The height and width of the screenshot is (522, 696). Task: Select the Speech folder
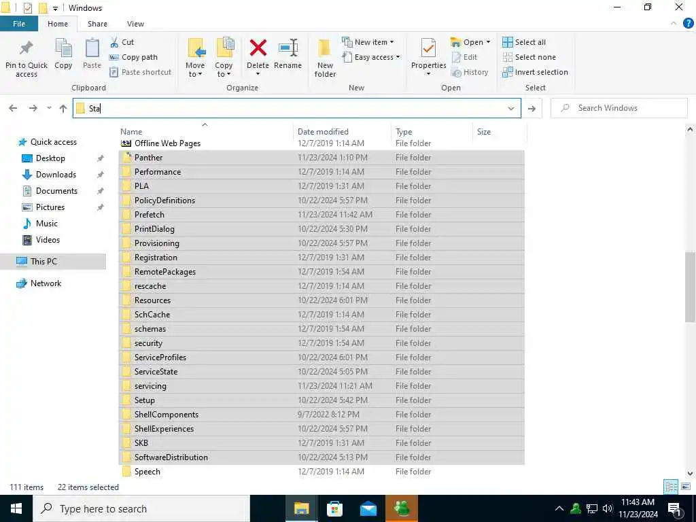point(321,472)
